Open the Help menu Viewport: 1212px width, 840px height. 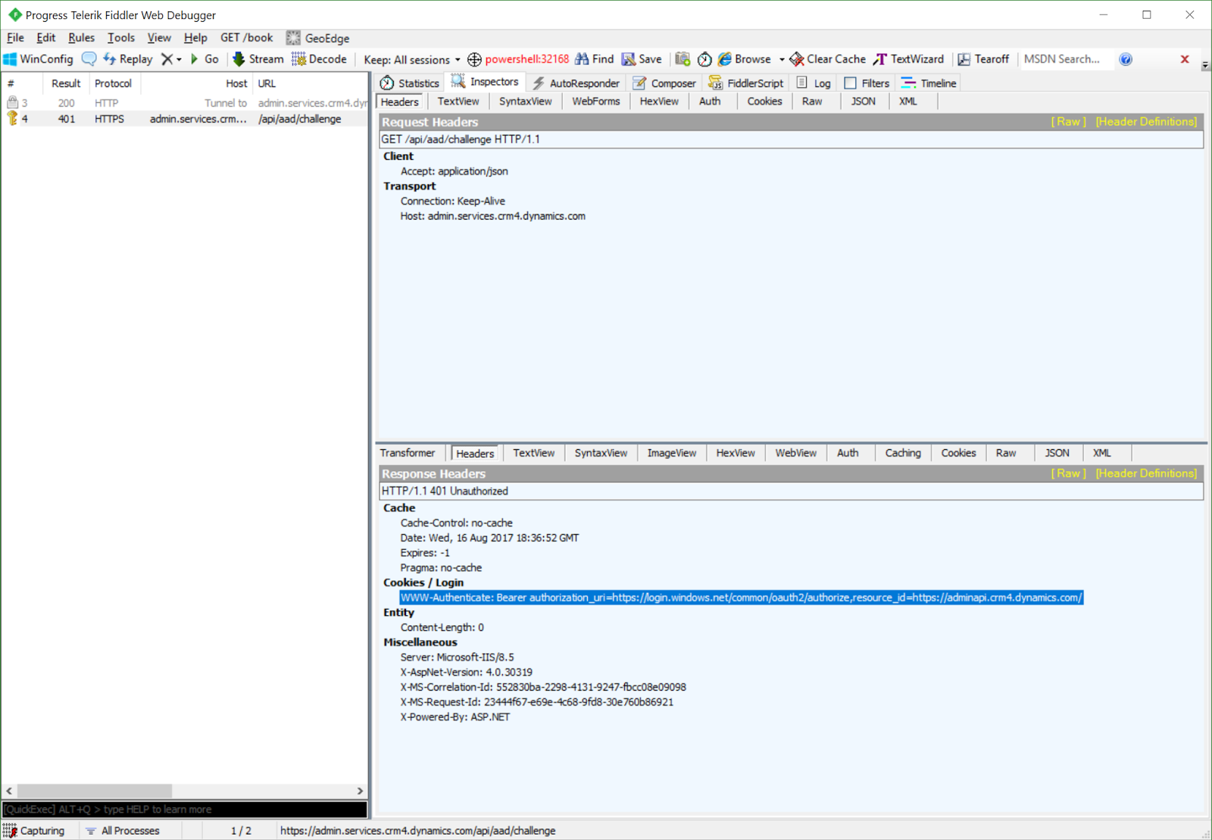(x=195, y=38)
